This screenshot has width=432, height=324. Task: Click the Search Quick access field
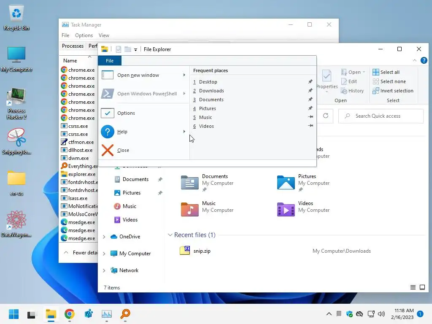381,116
